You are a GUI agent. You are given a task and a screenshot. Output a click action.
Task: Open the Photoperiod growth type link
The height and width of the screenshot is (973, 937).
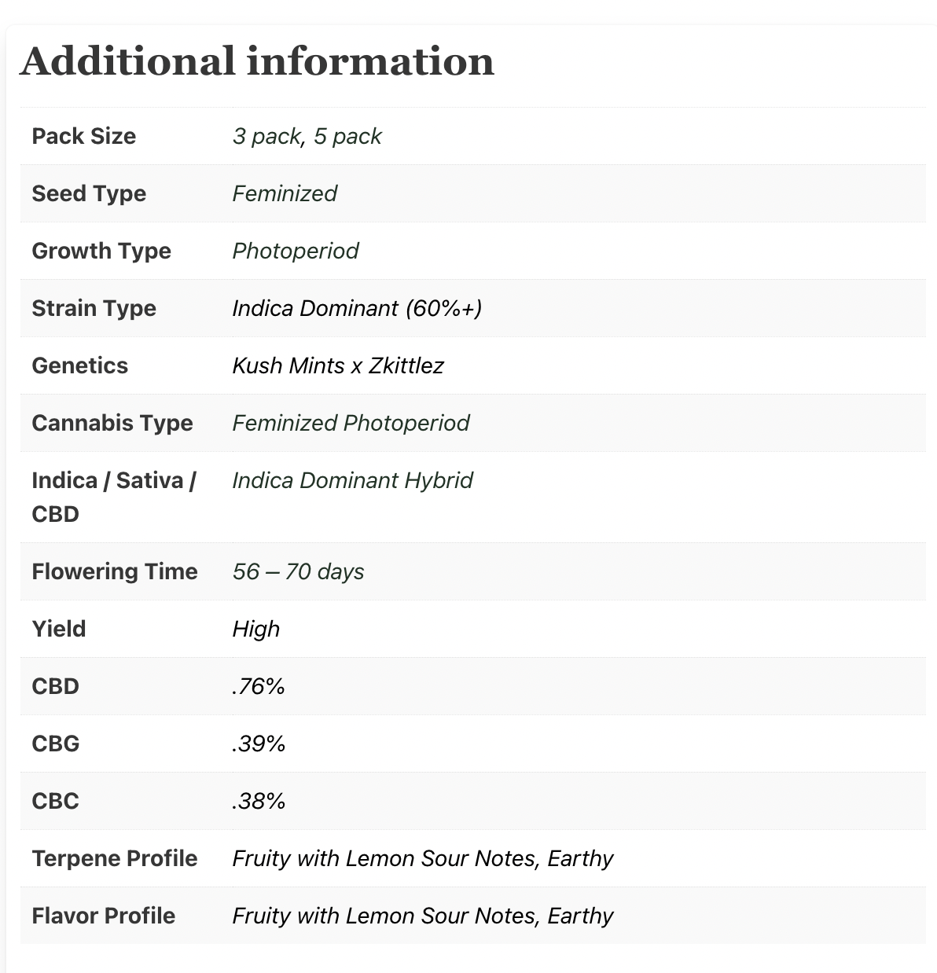coord(296,251)
